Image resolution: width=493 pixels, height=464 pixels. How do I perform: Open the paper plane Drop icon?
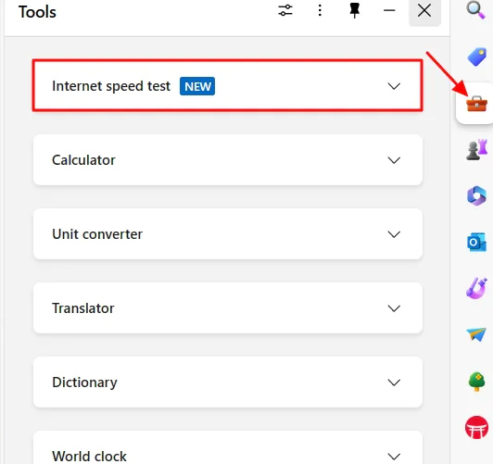[476, 334]
